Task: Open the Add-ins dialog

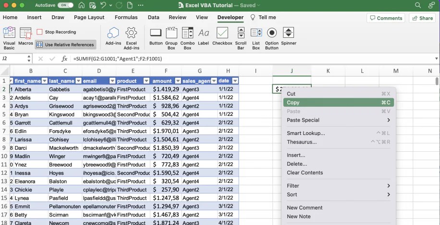Action: pos(113,36)
